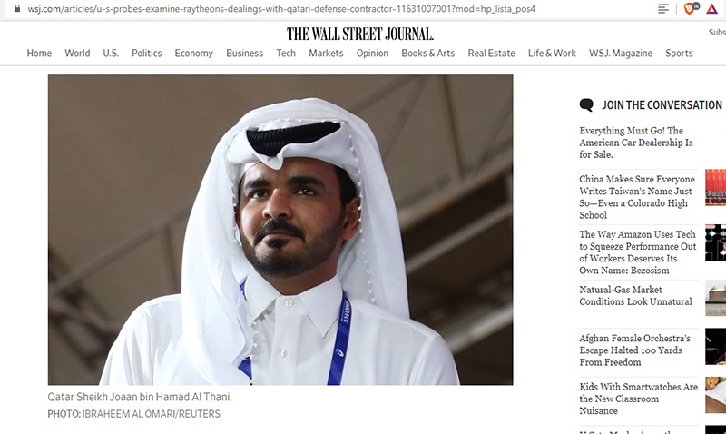Image resolution: width=726 pixels, height=434 pixels.
Task: Open the Real Estate section
Action: pos(491,54)
